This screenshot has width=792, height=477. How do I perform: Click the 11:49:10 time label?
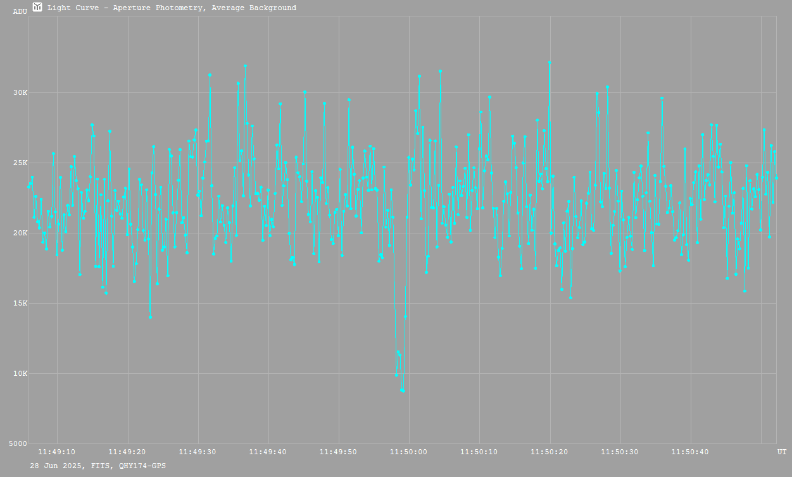pos(57,452)
